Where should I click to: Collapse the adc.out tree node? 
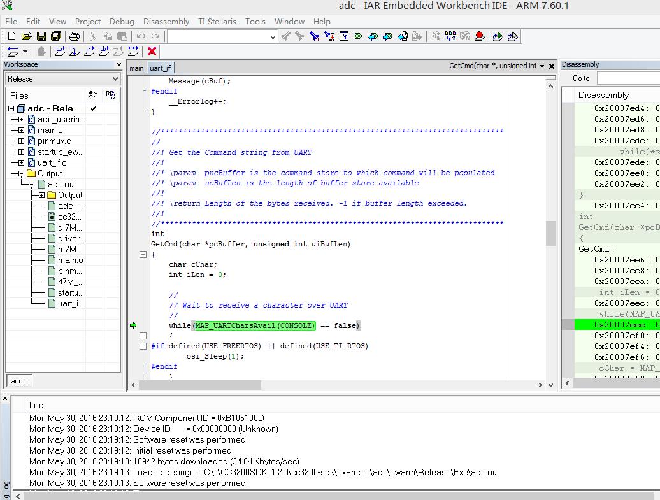click(x=31, y=185)
